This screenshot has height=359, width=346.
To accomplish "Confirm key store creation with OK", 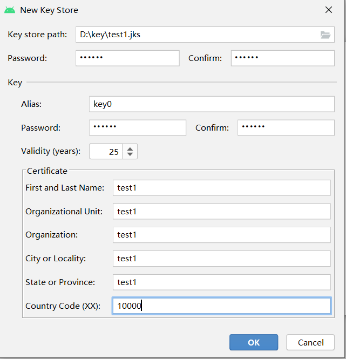I will (254, 342).
